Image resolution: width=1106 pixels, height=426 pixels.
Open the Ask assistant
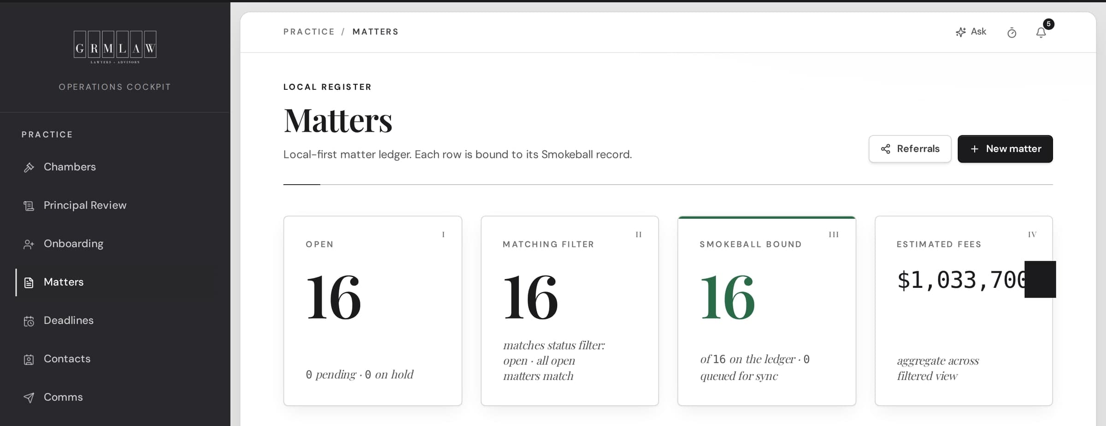tap(971, 32)
